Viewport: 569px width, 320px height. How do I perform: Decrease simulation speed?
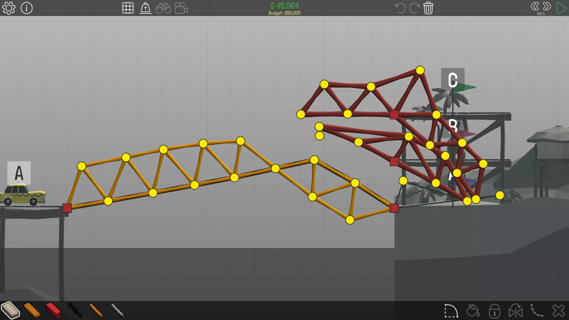tap(535, 6)
